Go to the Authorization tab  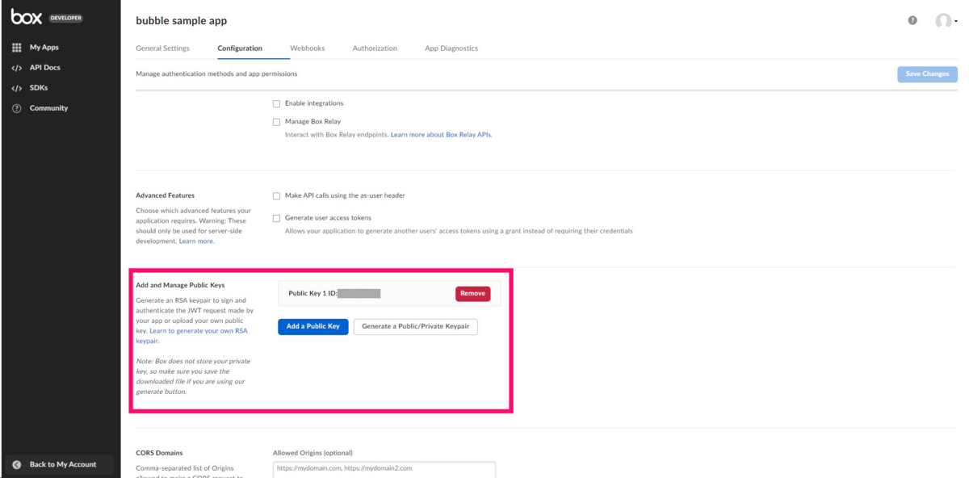pyautogui.click(x=375, y=48)
